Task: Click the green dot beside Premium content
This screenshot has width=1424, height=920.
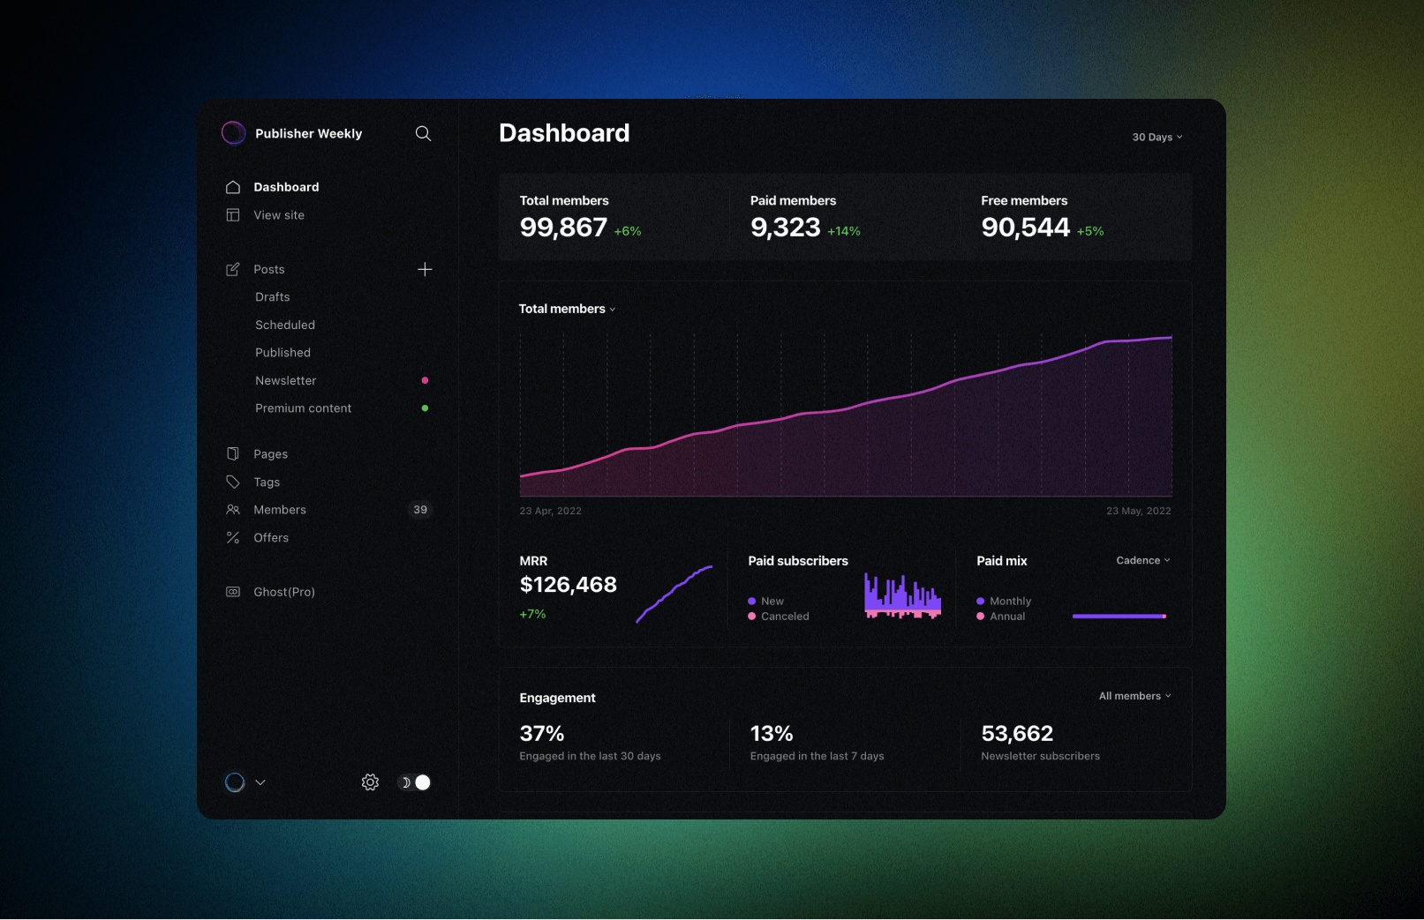Action: [425, 408]
